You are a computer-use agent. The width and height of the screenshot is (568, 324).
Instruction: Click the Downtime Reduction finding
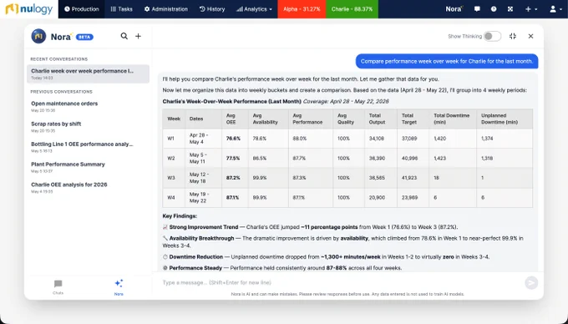[326, 256]
